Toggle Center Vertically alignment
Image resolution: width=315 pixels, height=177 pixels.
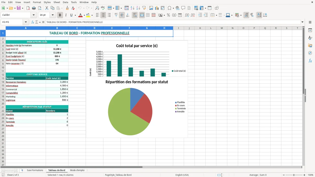coord(122,15)
